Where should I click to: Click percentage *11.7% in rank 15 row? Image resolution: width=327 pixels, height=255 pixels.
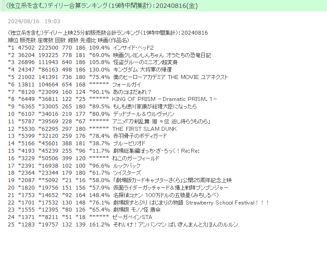pyautogui.click(x=99, y=151)
